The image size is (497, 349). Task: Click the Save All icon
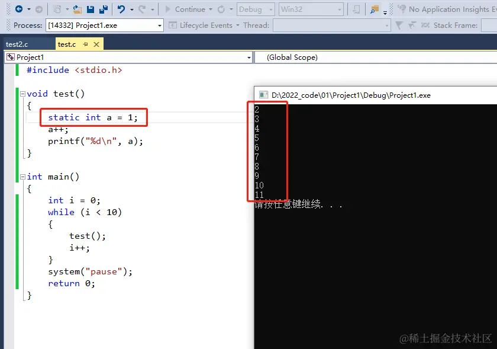(x=104, y=9)
